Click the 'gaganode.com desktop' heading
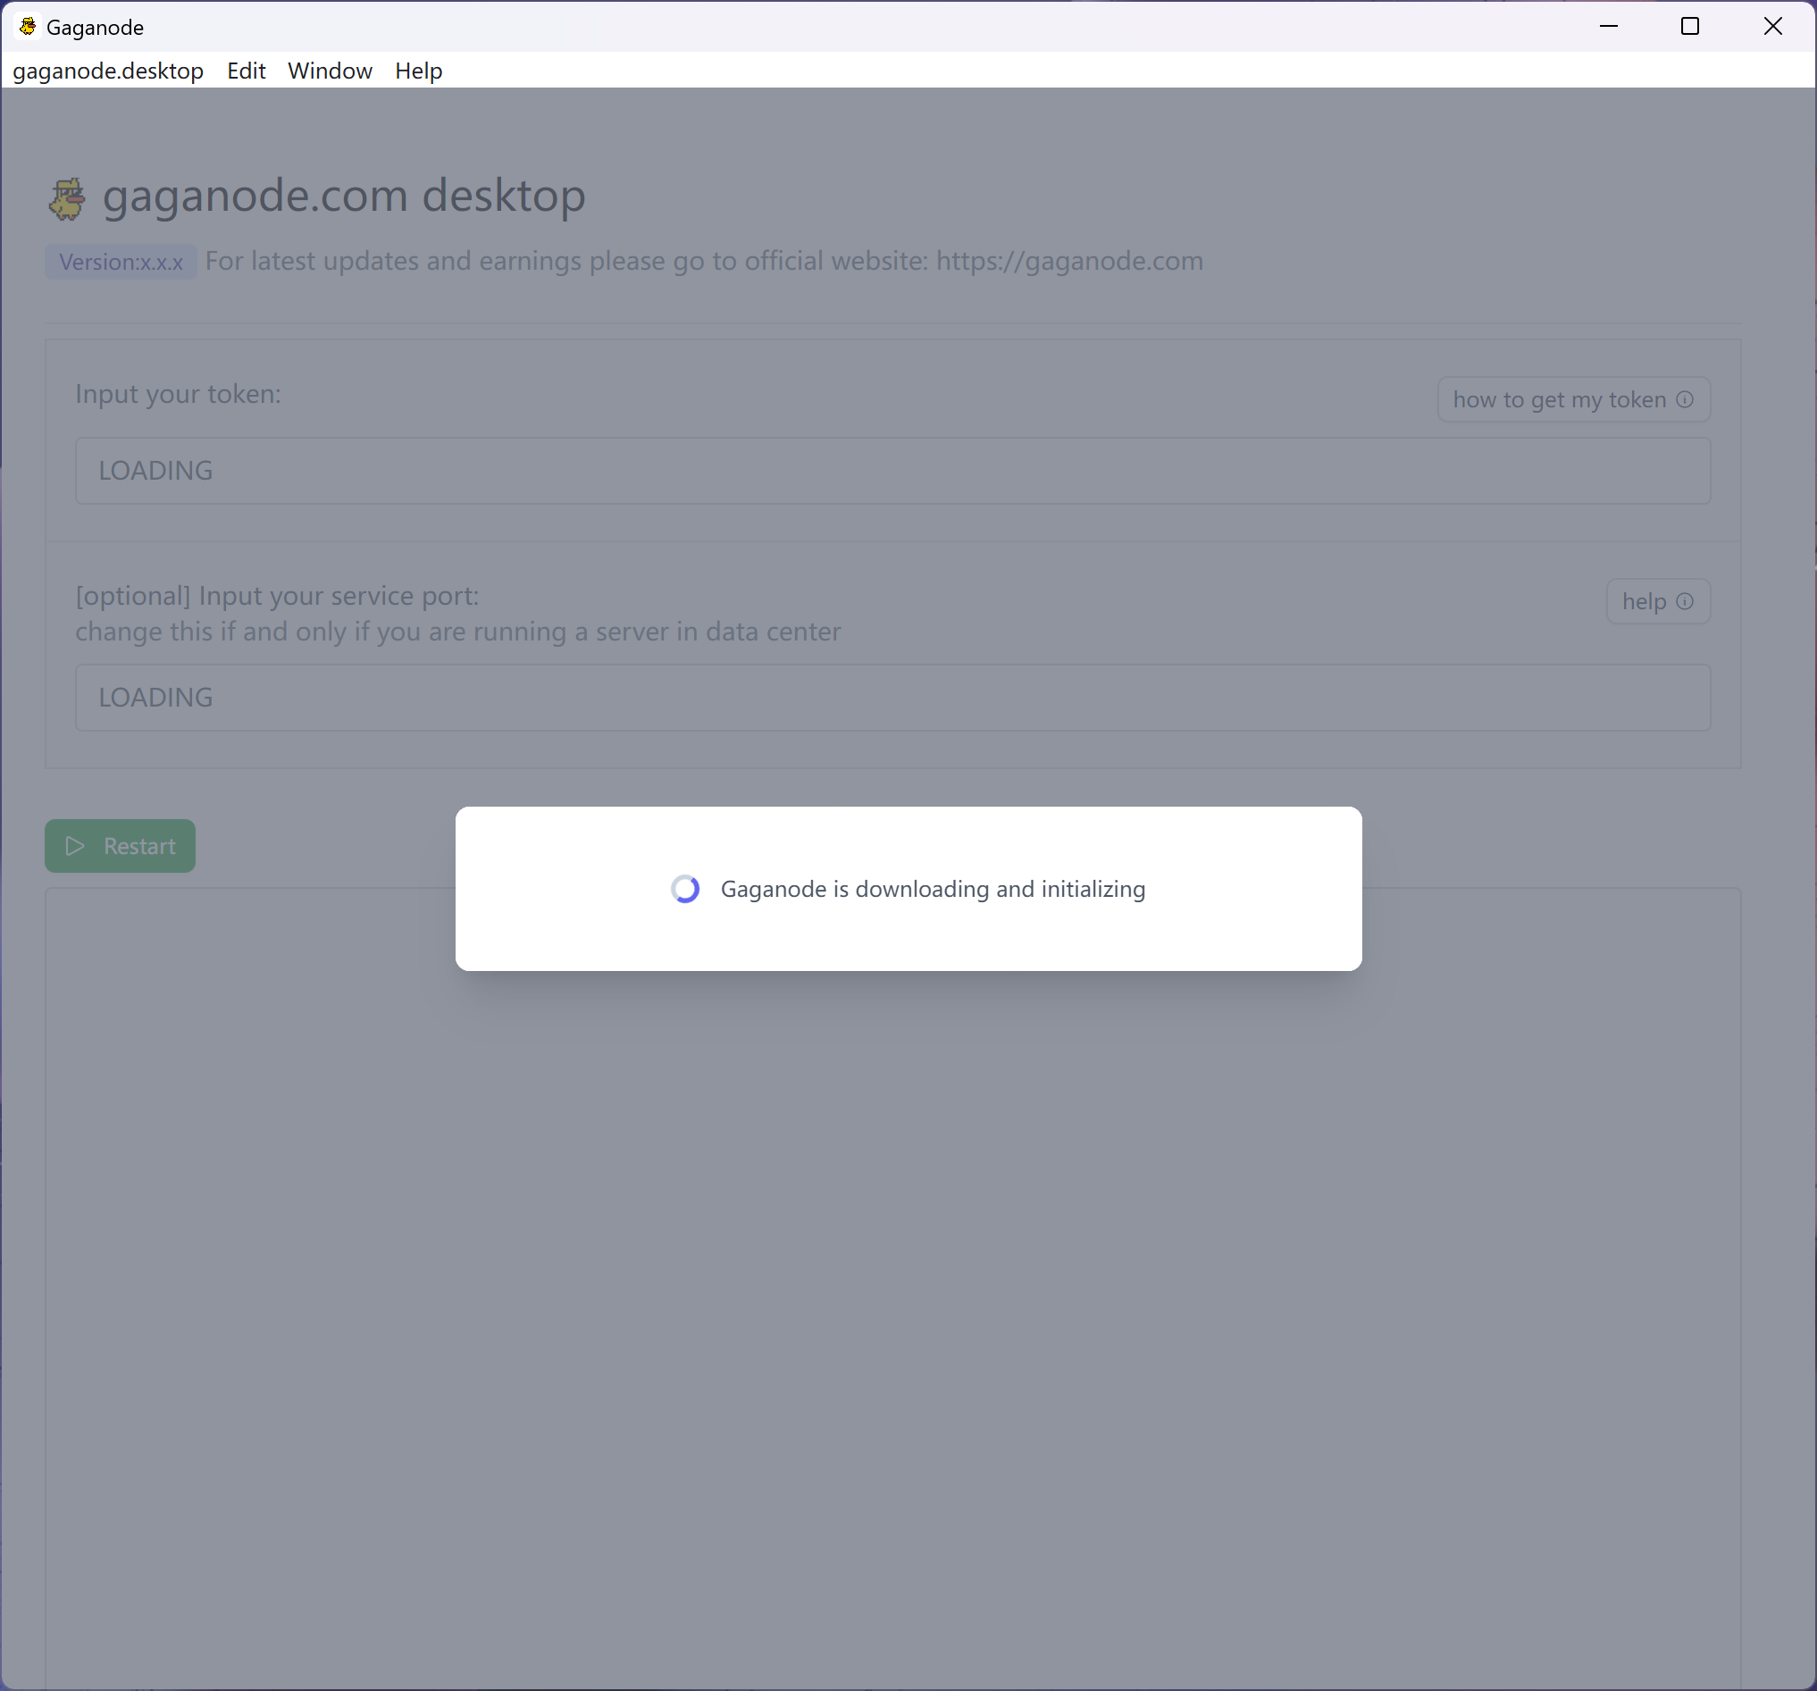This screenshot has width=1817, height=1691. 344,196
